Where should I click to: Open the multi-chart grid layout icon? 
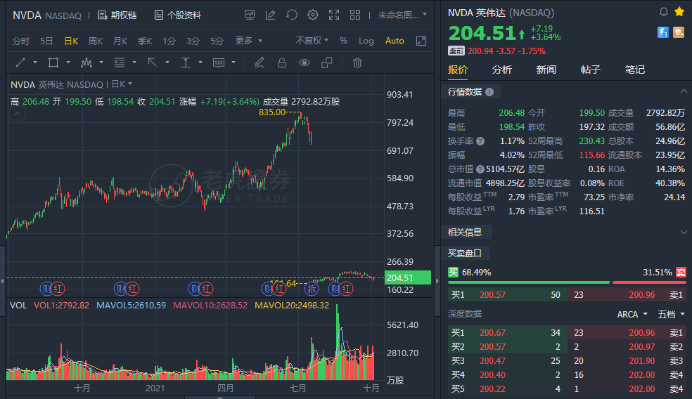pyautogui.click(x=355, y=15)
